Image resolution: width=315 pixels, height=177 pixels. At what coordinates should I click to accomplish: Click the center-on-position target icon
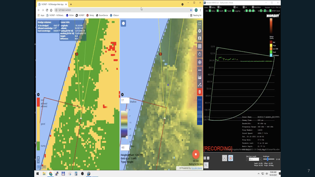pyautogui.click(x=200, y=62)
